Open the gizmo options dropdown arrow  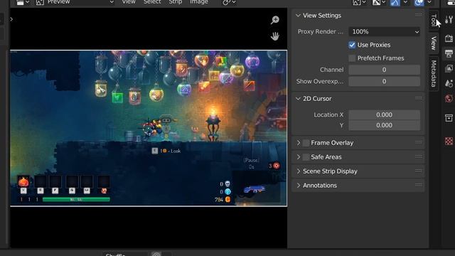[x=405, y=2]
